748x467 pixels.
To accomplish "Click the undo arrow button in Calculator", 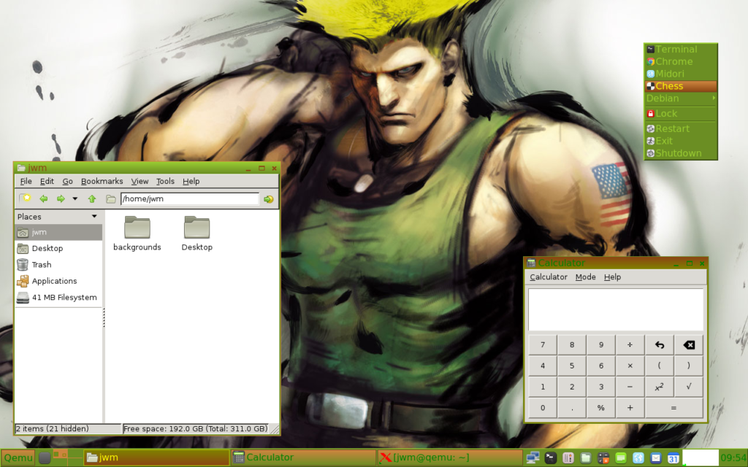I will point(659,344).
